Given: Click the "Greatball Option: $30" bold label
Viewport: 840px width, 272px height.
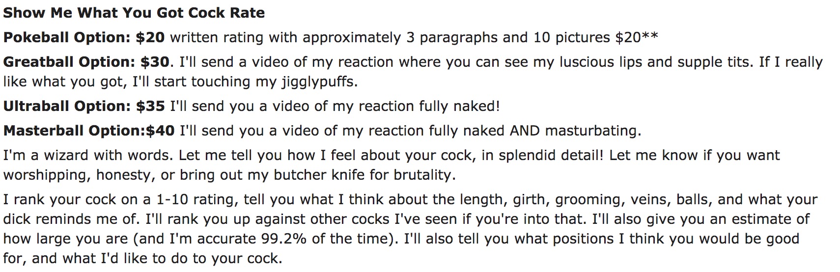Looking at the screenshot, I should pos(86,62).
